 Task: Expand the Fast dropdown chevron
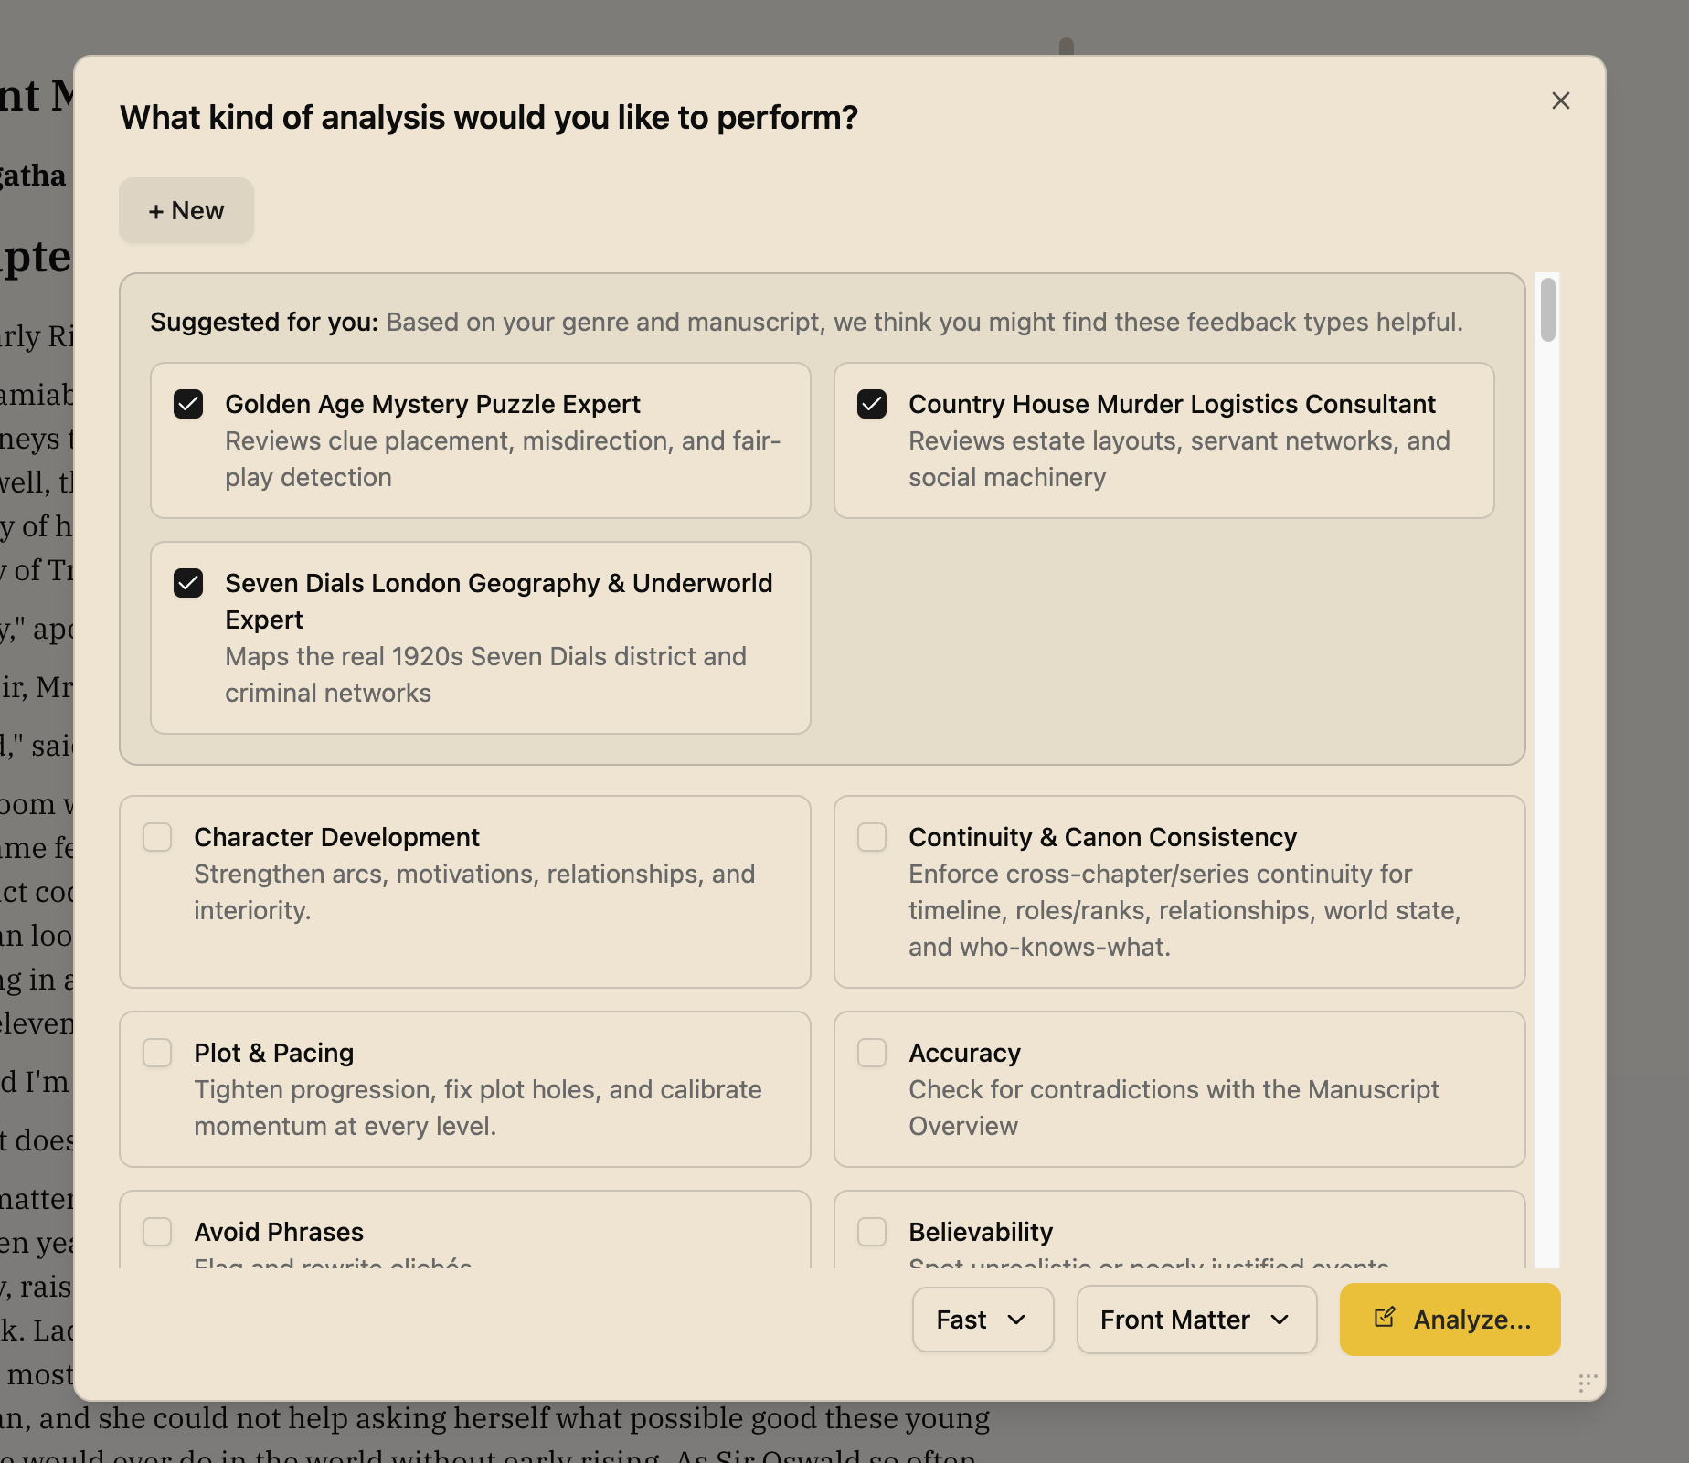1018,1320
